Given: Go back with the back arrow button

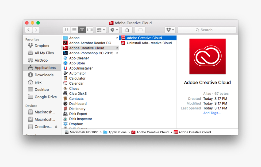Looking at the screenshot, I should [29, 30].
